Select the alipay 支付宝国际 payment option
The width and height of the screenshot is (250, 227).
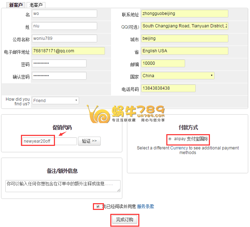click(x=170, y=139)
